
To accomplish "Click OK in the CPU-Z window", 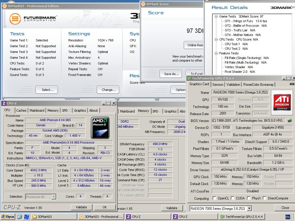I will [x=105, y=207].
